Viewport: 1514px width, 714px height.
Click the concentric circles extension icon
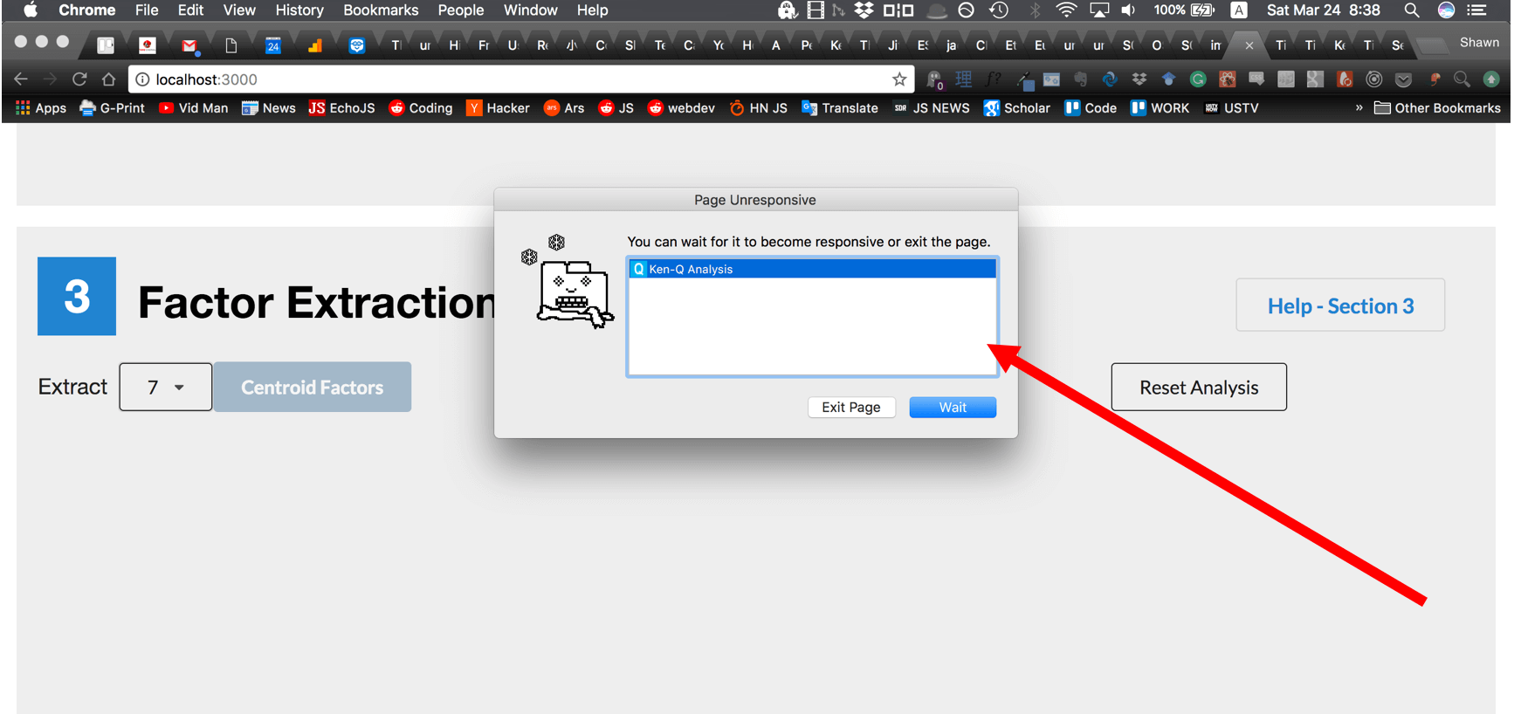[x=1374, y=79]
